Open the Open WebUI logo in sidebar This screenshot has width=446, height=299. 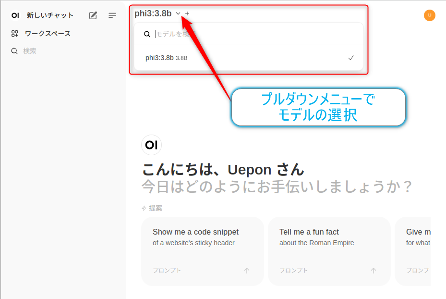(15, 15)
